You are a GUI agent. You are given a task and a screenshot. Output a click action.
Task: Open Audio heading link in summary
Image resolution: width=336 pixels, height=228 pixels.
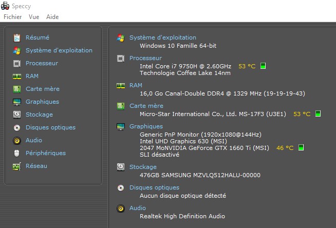[x=138, y=208]
